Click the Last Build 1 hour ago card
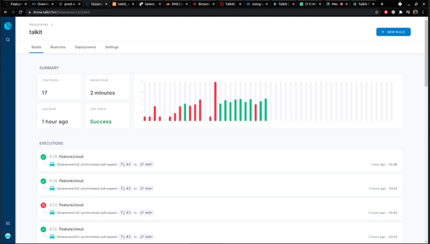 coord(59,116)
